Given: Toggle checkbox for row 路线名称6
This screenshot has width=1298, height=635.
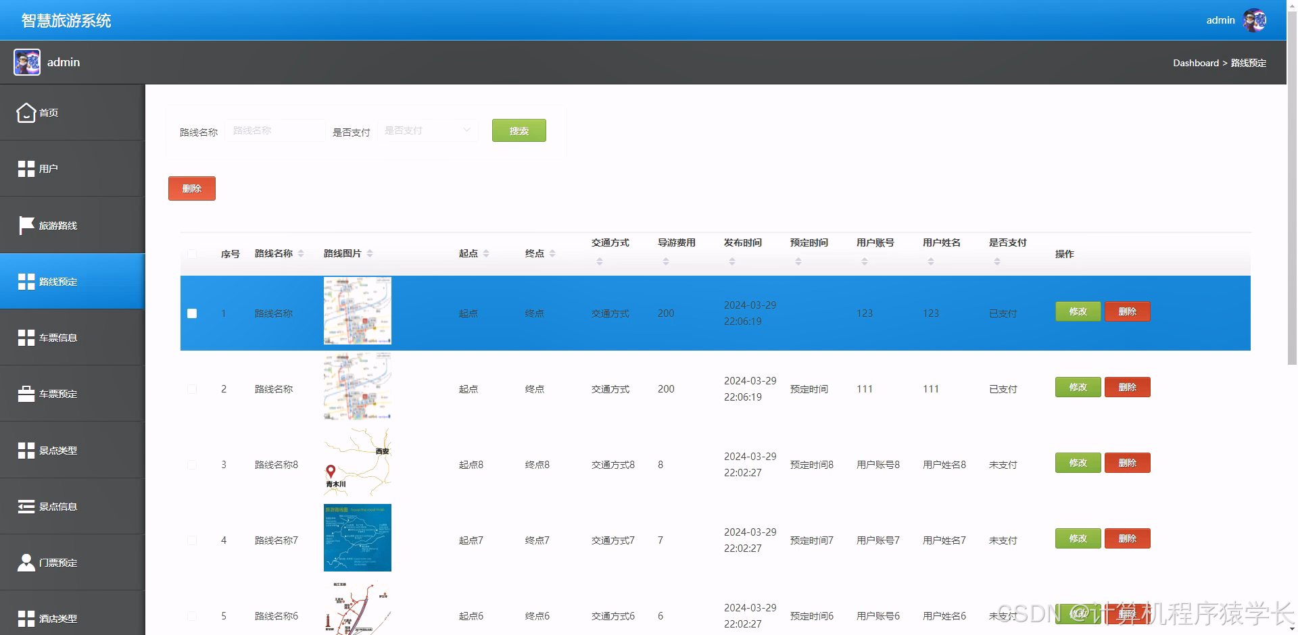Looking at the screenshot, I should click(192, 616).
